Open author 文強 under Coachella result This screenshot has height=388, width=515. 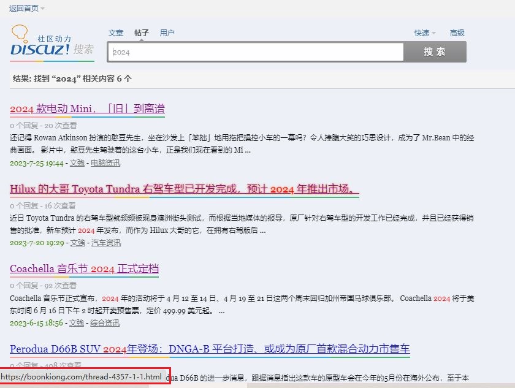point(77,323)
